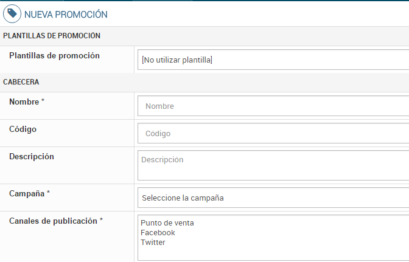Select Punto de venta channel option

[x=167, y=223]
